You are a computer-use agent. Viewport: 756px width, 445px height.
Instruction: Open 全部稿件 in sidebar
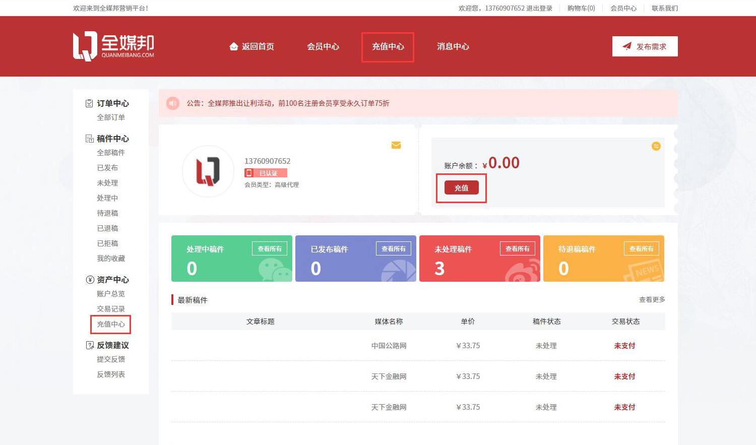pos(111,153)
